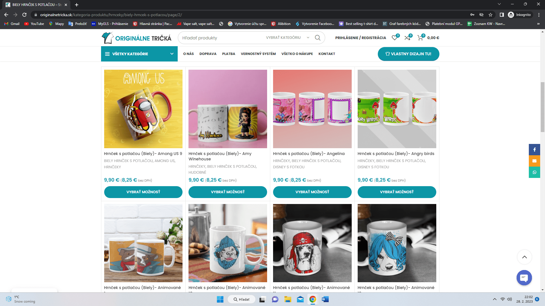Open pirate dog mug thumbnail
Image resolution: width=545 pixels, height=306 pixels.
click(312, 243)
